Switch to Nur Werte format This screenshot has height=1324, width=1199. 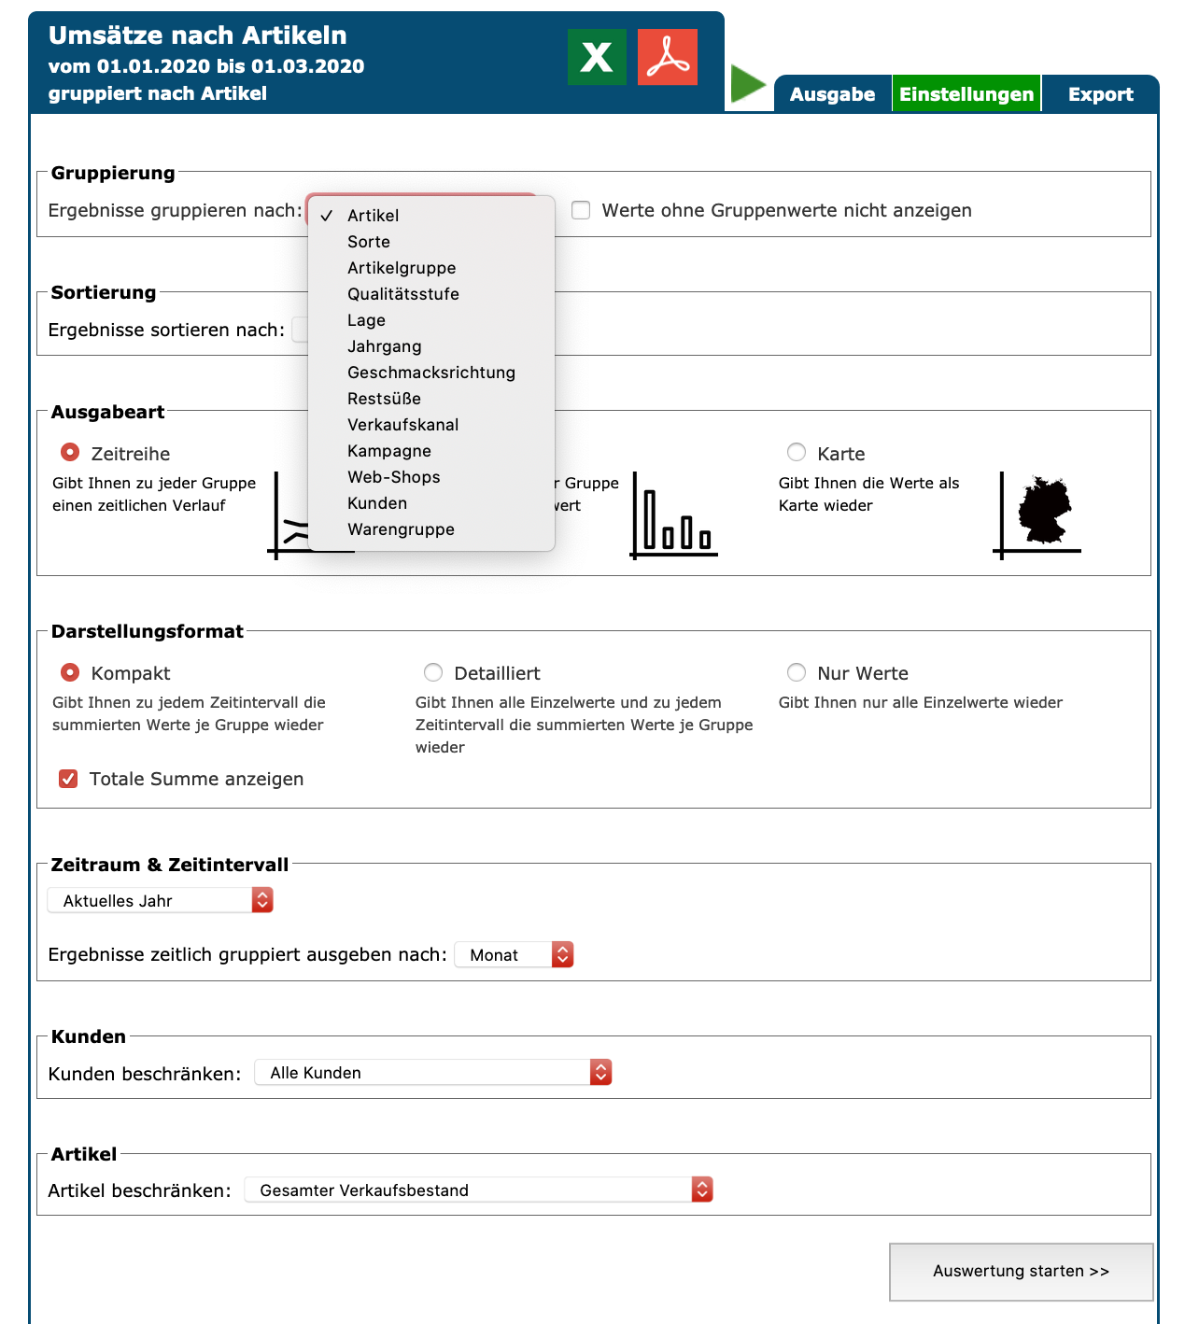point(797,672)
